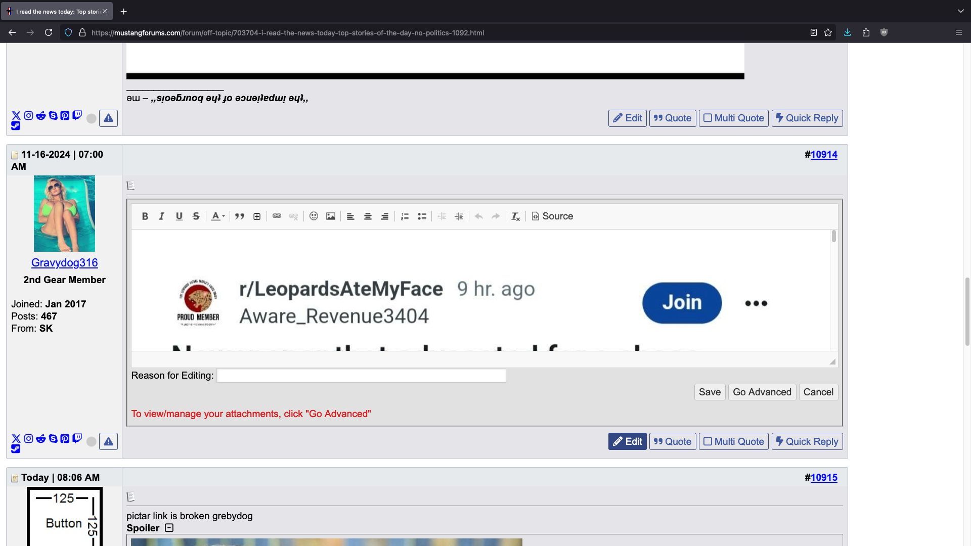
Task: Open a new browser tab
Action: point(123,11)
